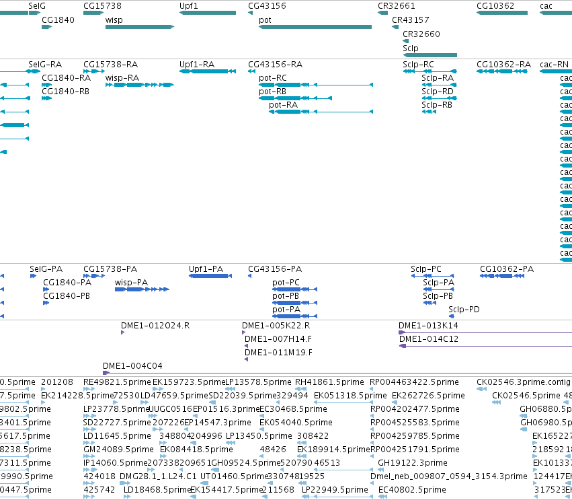Select the DME1-011M19.F BAC end label
The image size is (572, 500).
[279, 353]
